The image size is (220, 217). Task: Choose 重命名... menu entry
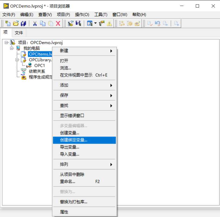[x=85, y=182]
